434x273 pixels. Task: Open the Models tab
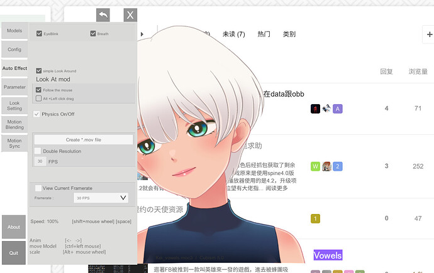[14, 31]
